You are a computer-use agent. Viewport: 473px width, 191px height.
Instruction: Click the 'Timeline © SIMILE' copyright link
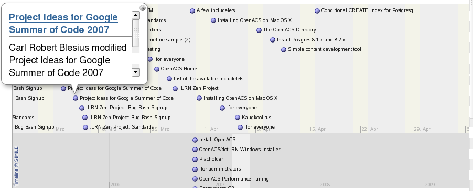(x=16, y=166)
